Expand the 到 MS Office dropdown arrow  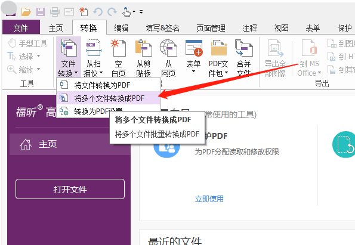tap(319, 73)
